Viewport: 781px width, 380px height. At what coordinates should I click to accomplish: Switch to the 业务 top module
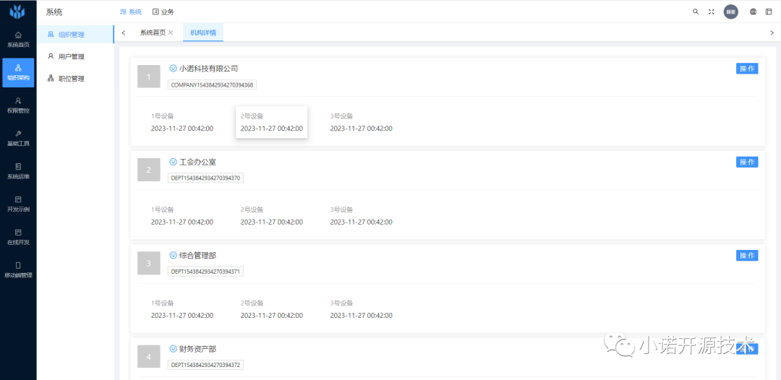pos(163,12)
